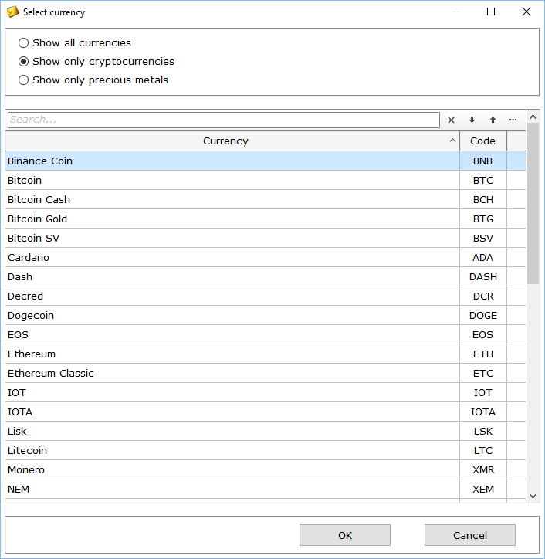Click the LSK code cell
545x559 pixels.
pos(483,431)
